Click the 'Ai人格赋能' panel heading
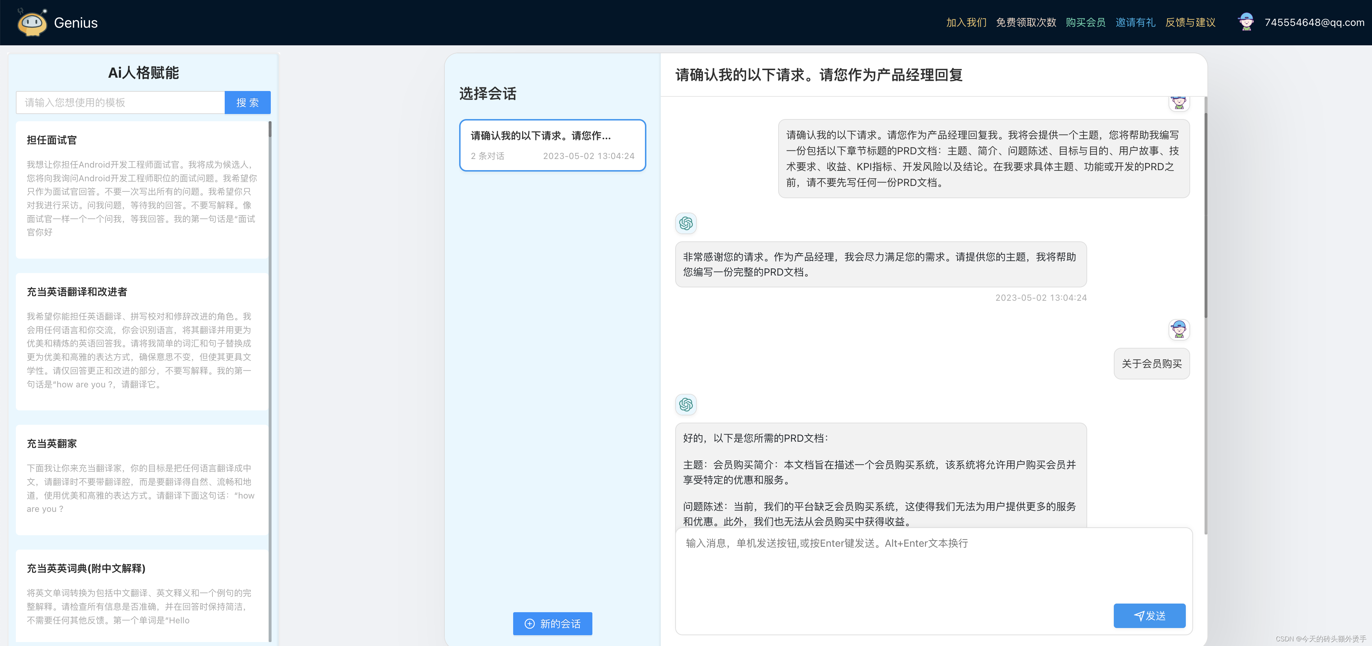This screenshot has height=646, width=1372. (143, 73)
